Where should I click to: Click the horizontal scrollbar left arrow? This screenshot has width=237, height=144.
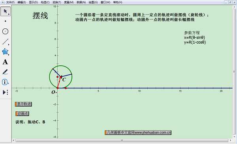[x=13, y=140]
